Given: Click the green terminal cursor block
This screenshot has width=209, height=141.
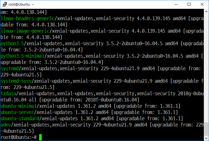Looking at the screenshot, I should (x=40, y=137).
